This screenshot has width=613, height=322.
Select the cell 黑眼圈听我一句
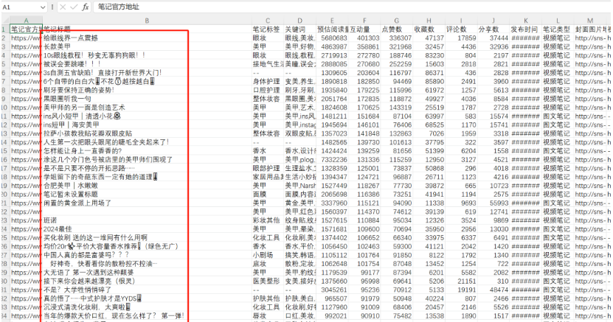click(147, 99)
